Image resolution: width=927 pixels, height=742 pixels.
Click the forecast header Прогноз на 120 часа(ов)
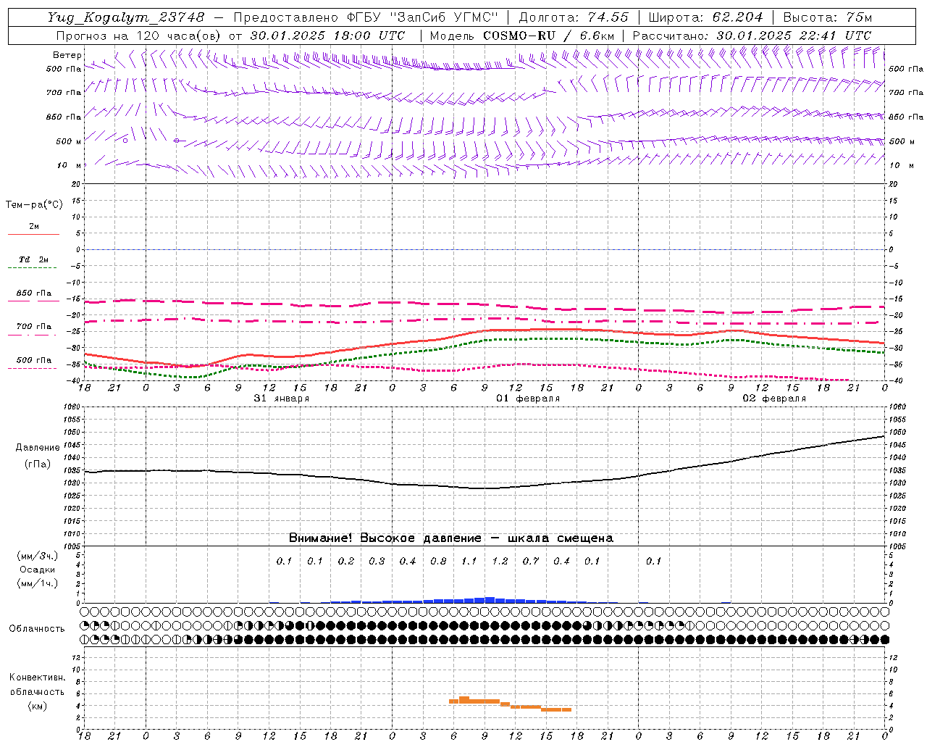coord(140,36)
